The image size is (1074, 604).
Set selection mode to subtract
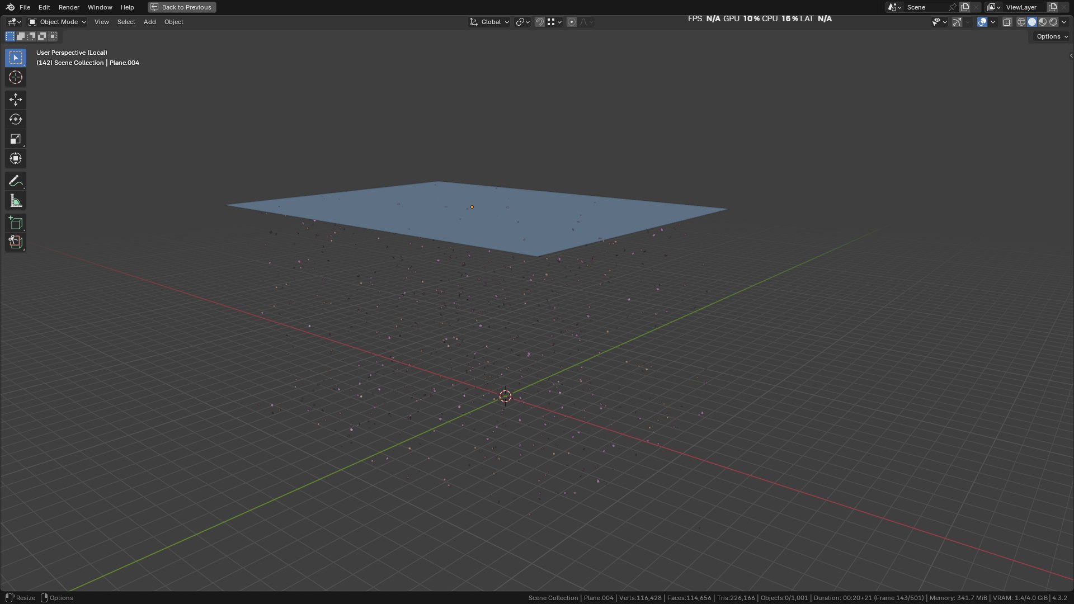pyautogui.click(x=31, y=36)
